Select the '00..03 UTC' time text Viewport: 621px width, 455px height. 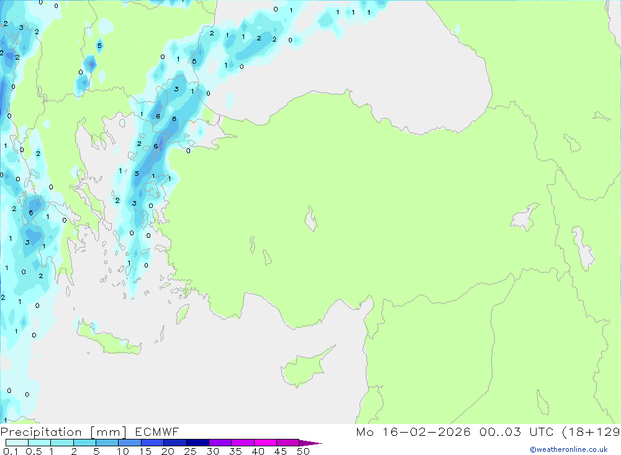pyautogui.click(x=517, y=432)
